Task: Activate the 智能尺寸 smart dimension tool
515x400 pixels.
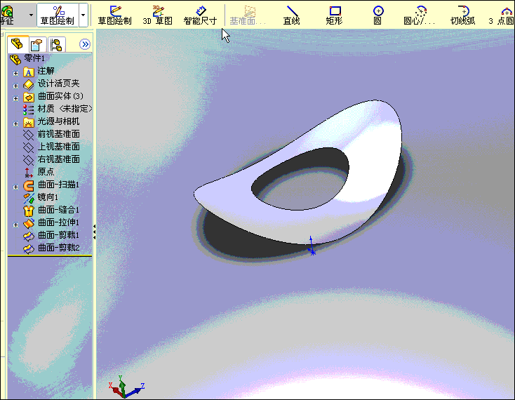Action: [x=201, y=15]
